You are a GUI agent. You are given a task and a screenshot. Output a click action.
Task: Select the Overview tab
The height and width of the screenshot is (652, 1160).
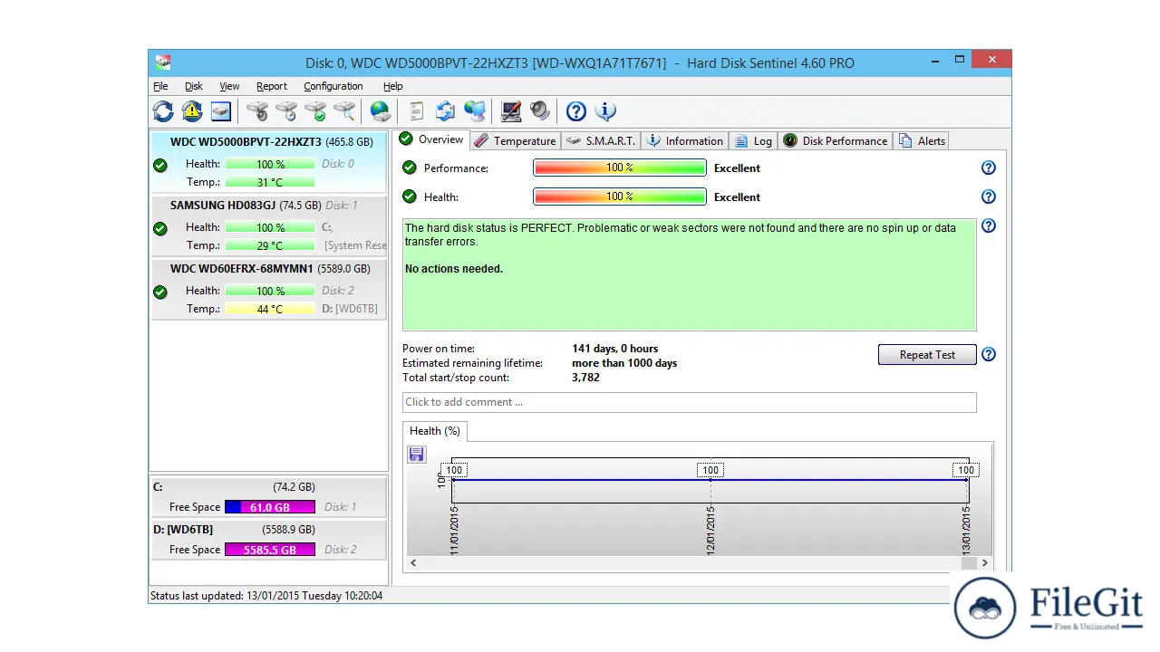(432, 139)
